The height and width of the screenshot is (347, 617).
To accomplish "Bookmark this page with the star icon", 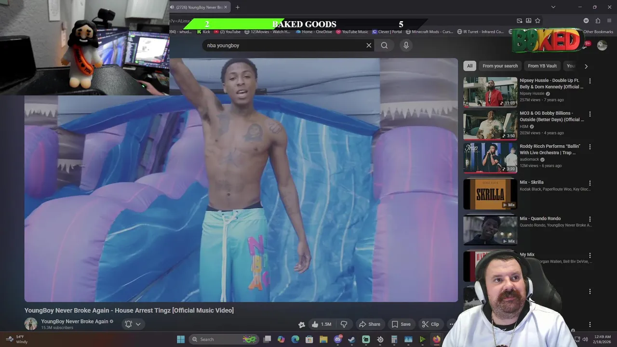I will click(537, 21).
